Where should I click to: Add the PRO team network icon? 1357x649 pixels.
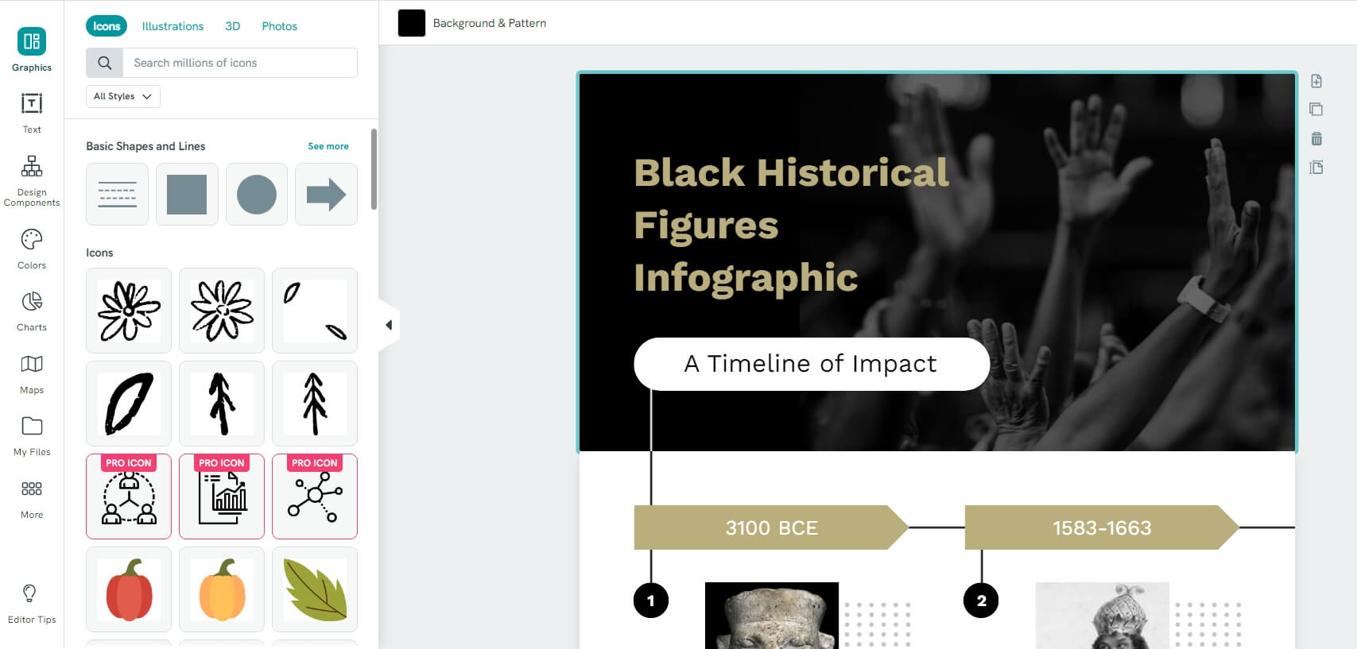pos(129,496)
